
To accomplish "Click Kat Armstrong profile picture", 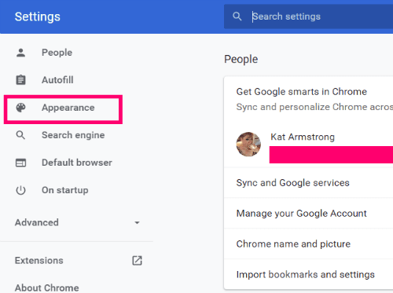I will point(248,145).
